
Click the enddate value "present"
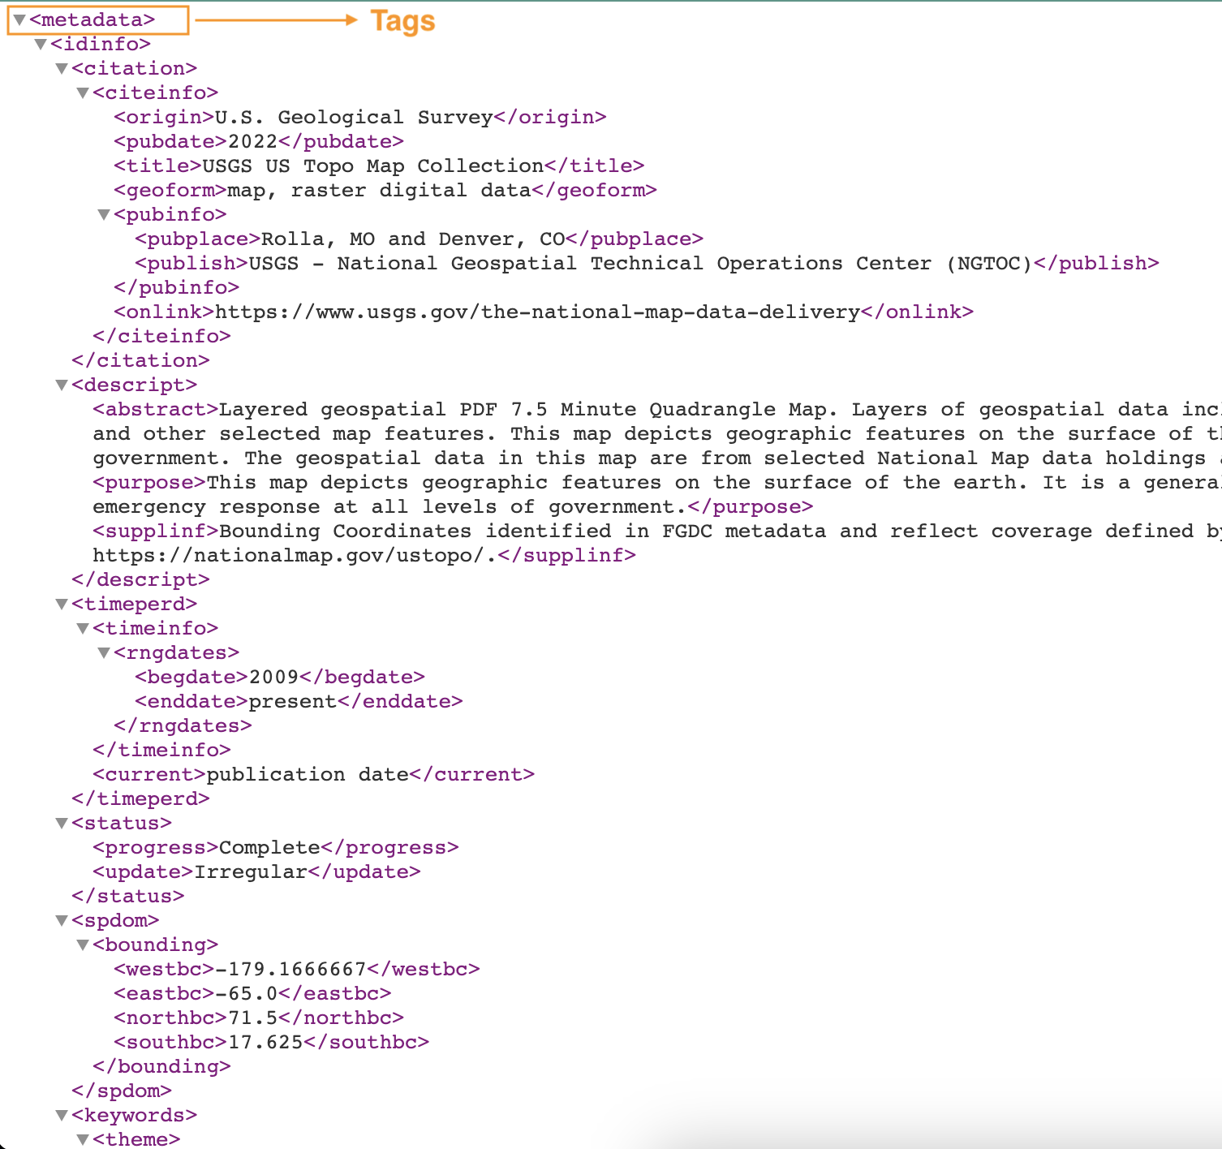click(293, 701)
